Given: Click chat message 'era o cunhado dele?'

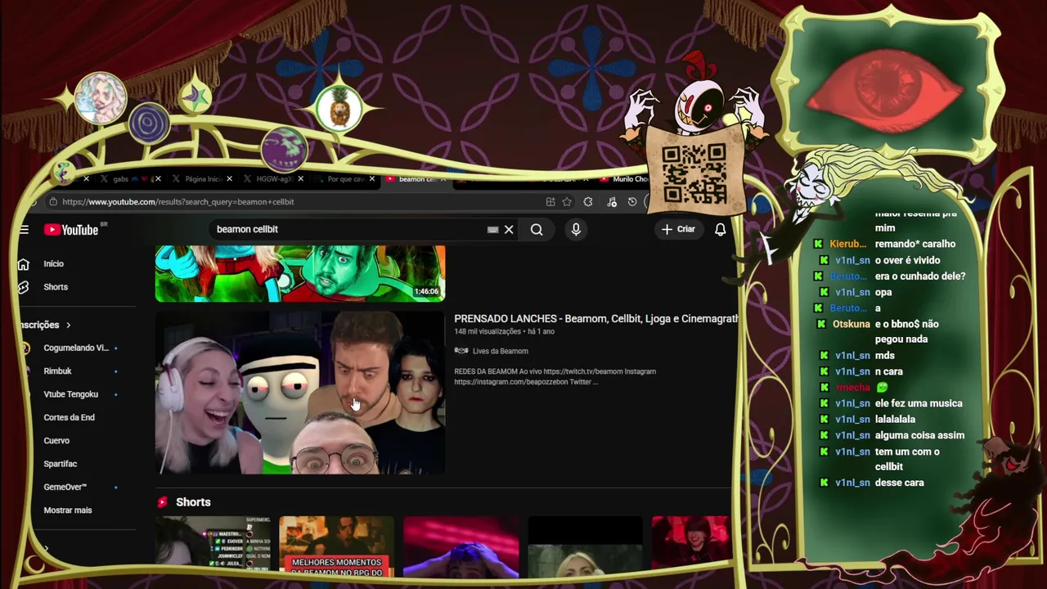Looking at the screenshot, I should pos(919,277).
